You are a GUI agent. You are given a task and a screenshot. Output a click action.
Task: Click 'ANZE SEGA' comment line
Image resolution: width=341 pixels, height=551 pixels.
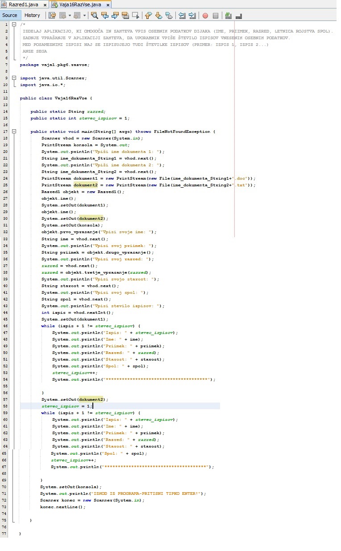point(35,51)
